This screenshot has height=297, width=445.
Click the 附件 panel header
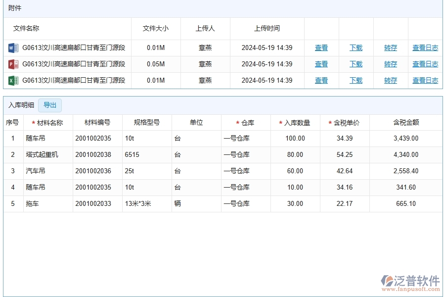(15, 7)
